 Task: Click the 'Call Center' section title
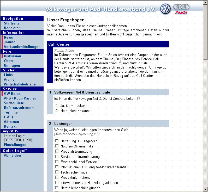[59, 44]
